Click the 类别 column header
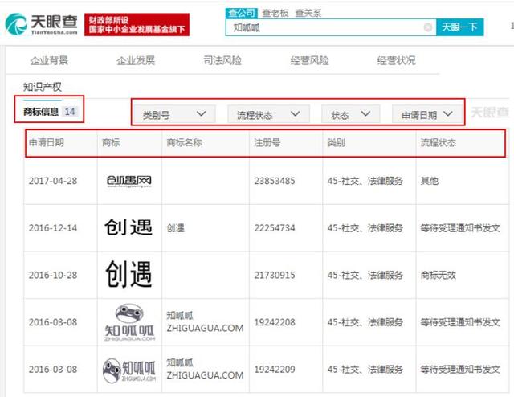The image size is (514, 397). tap(336, 143)
